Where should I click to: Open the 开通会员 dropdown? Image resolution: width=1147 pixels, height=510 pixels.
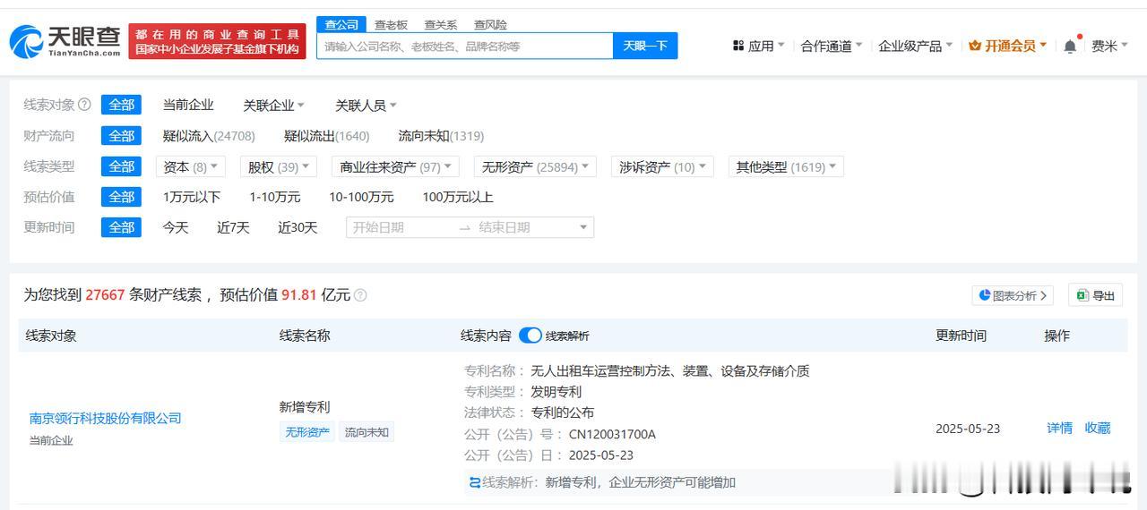pos(1008,46)
